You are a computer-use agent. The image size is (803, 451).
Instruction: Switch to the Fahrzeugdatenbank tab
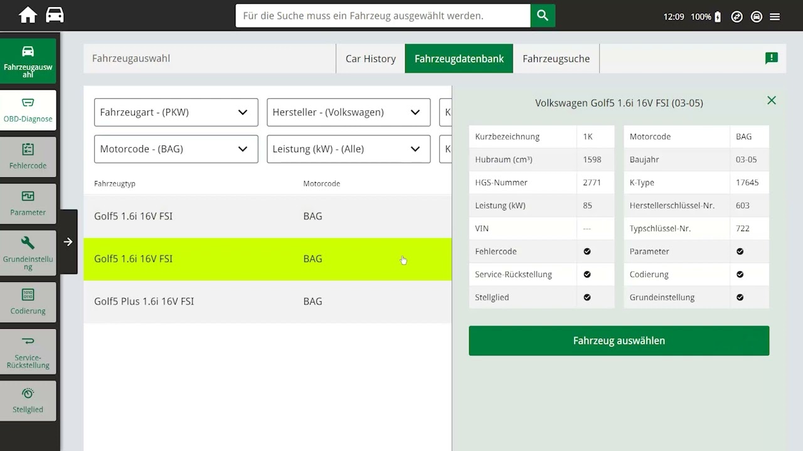coord(459,58)
